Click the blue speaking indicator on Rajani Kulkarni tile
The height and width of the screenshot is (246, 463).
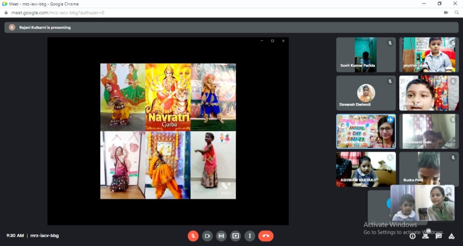point(390,119)
